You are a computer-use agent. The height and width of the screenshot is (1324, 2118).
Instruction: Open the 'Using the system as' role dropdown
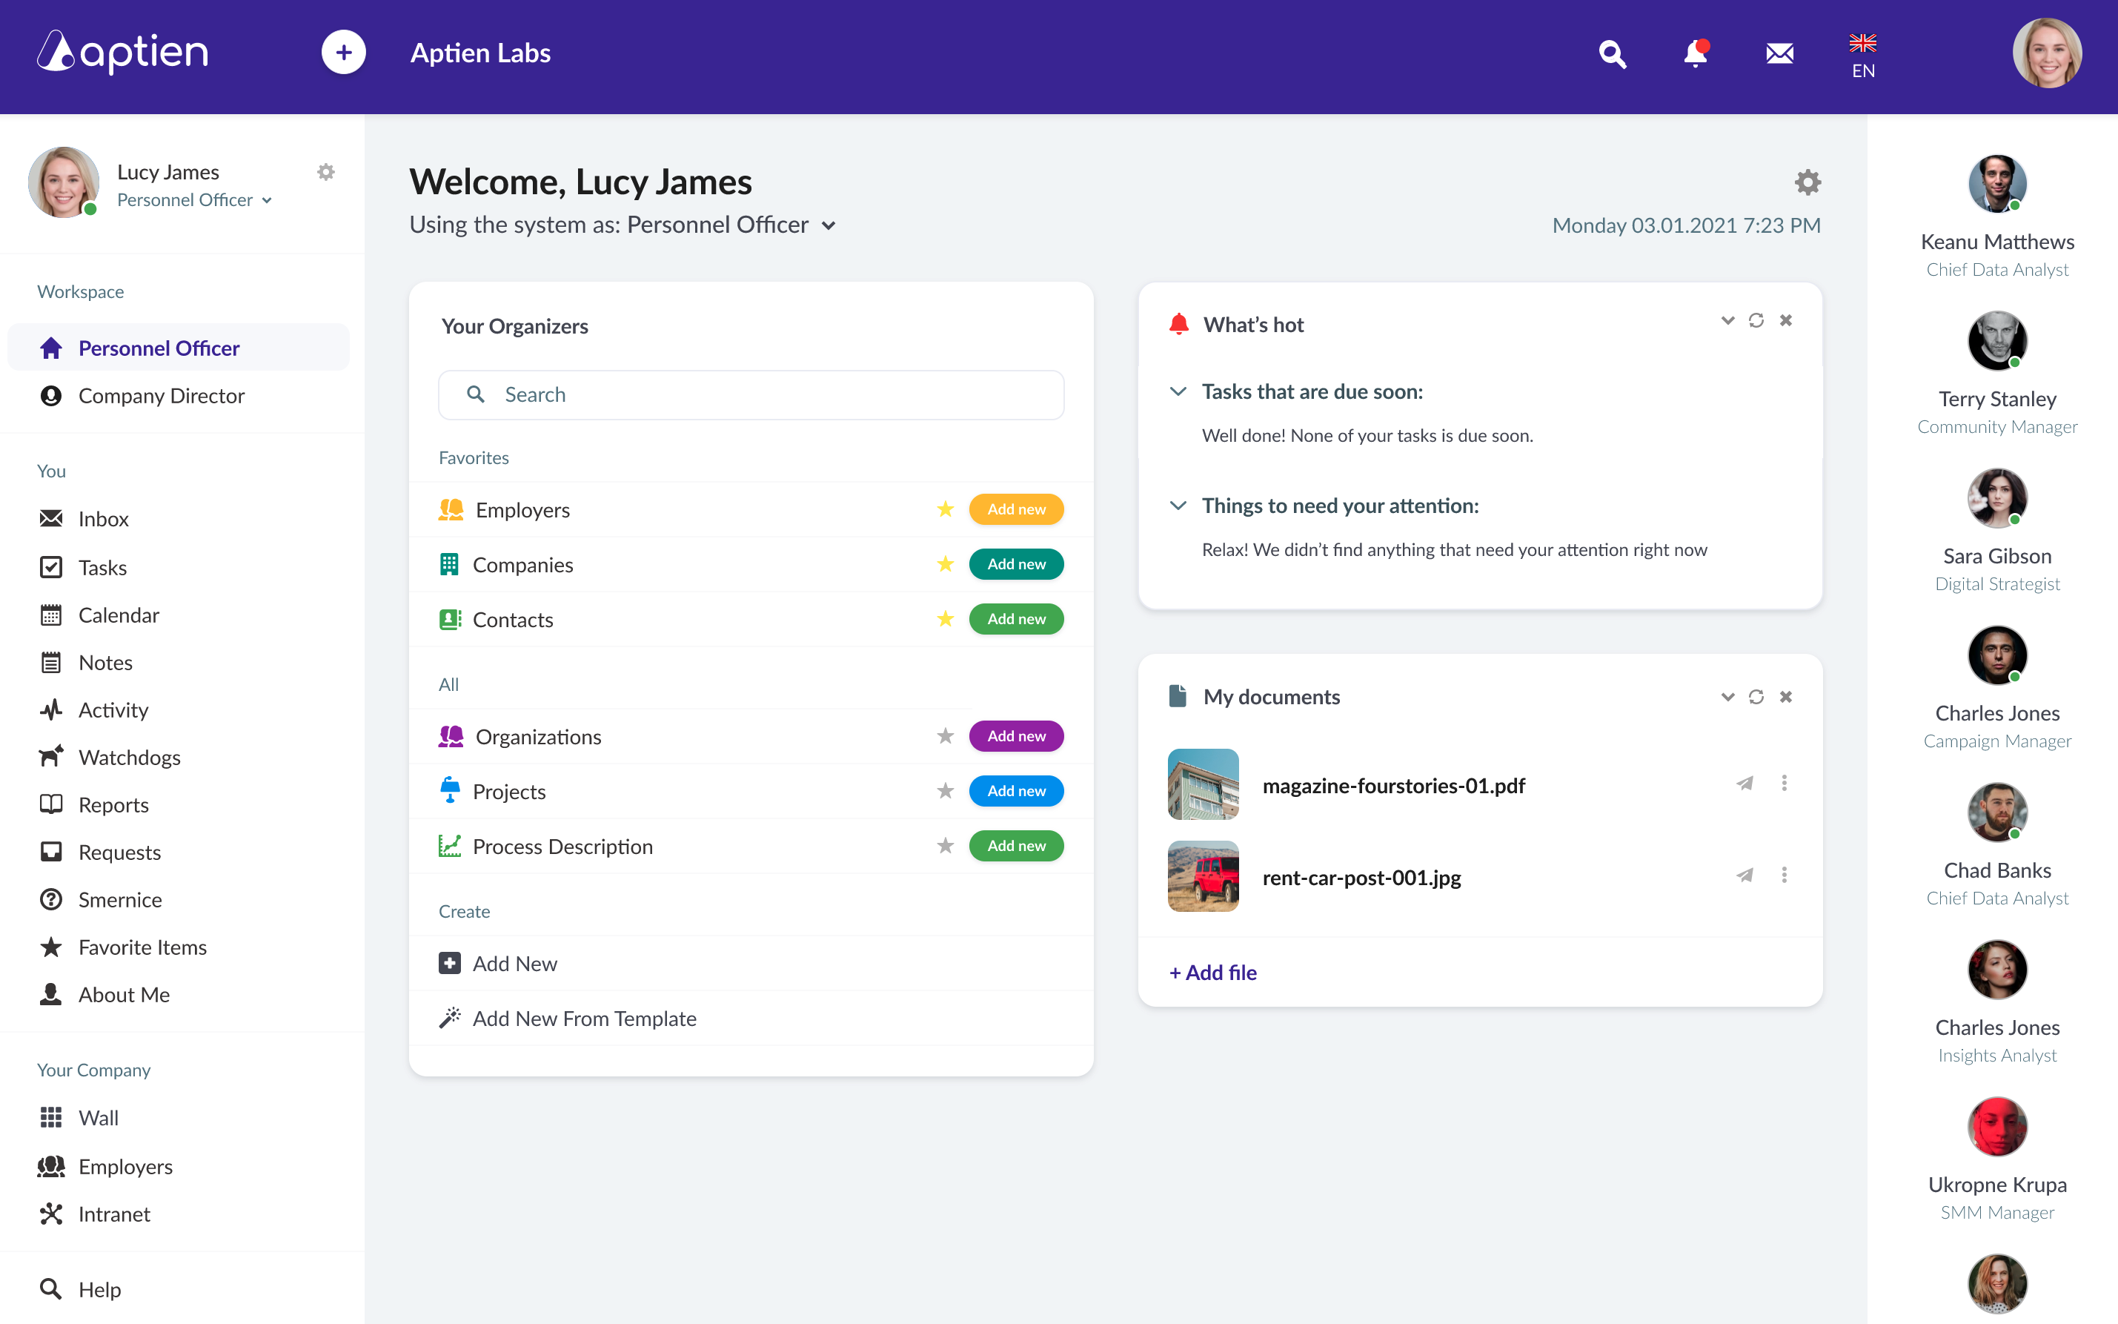pyautogui.click(x=828, y=225)
